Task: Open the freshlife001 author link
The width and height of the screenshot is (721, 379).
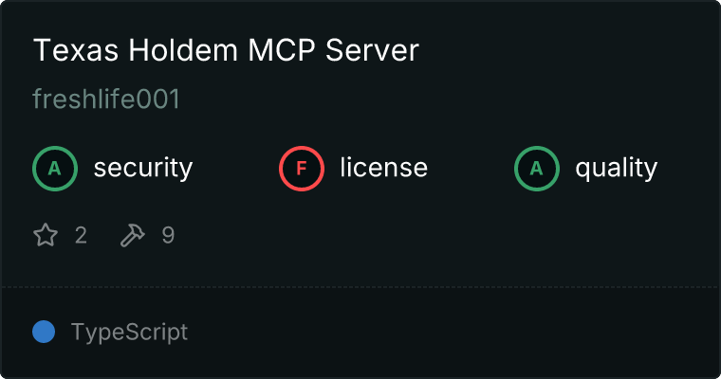Action: coord(106,99)
